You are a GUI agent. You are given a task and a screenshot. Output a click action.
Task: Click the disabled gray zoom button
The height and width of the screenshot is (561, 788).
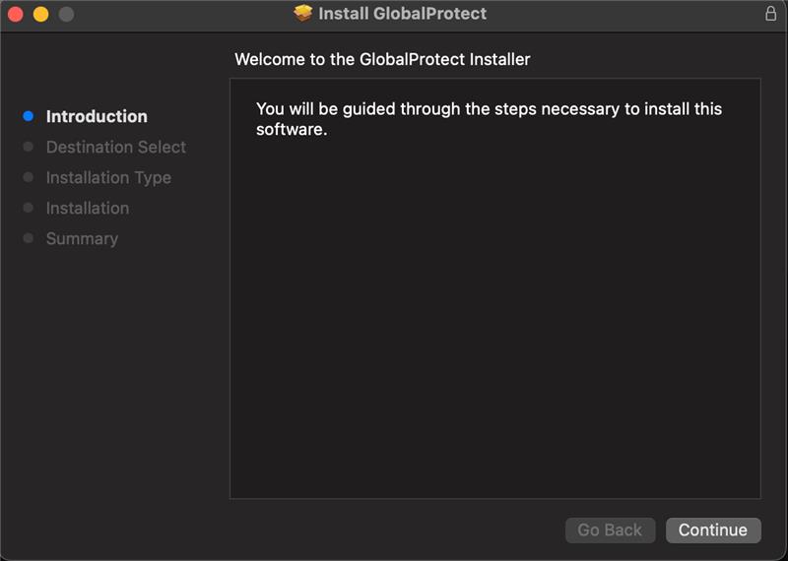pos(66,14)
